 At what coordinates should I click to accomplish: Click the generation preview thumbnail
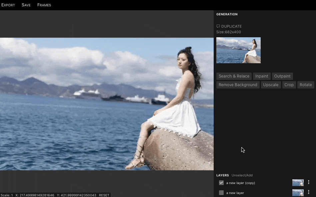click(238, 50)
